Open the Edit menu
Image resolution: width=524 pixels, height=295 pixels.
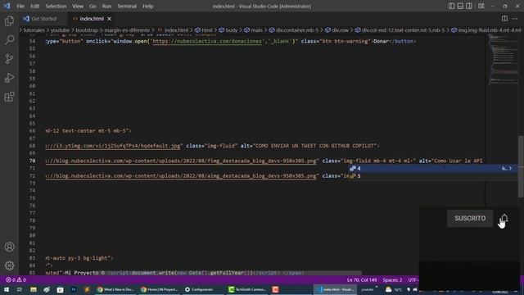(x=34, y=6)
